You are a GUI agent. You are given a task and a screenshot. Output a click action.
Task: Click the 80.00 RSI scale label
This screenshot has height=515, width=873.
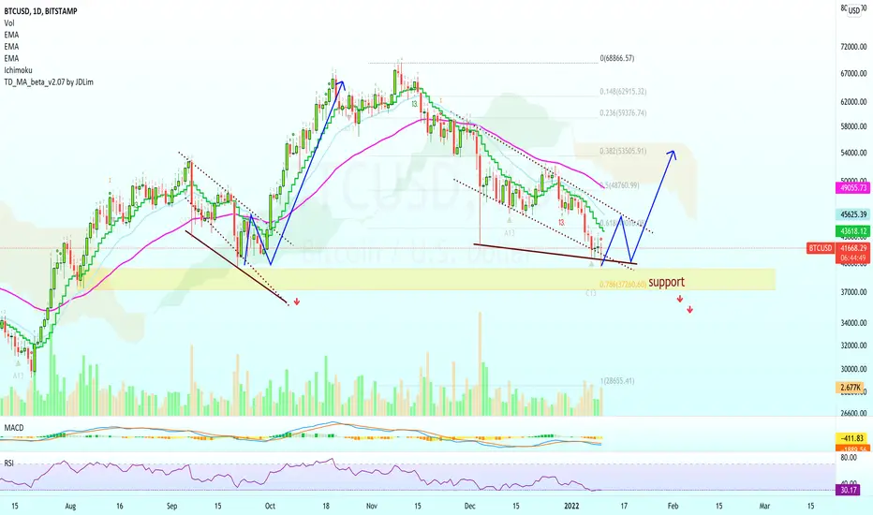849,458
